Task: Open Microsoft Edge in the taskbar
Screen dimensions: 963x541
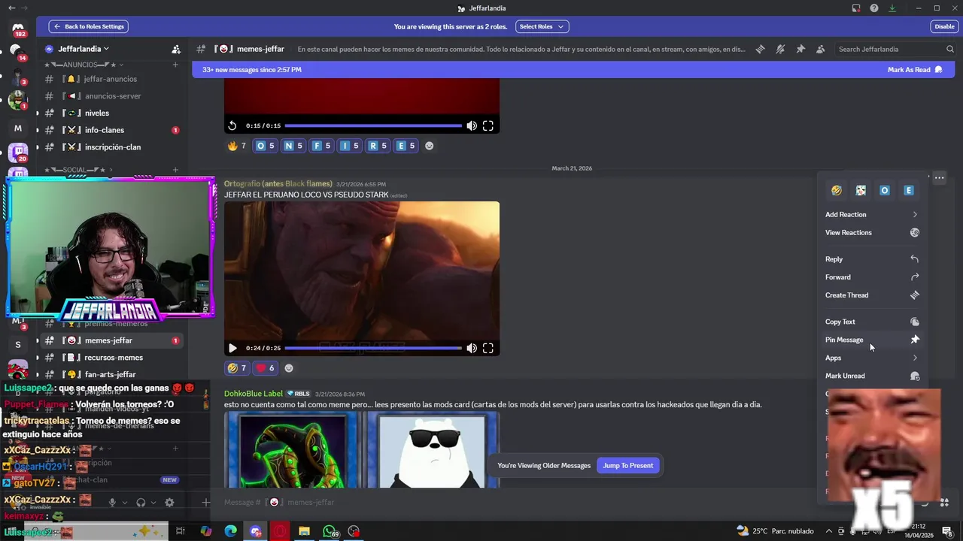Action: click(231, 531)
